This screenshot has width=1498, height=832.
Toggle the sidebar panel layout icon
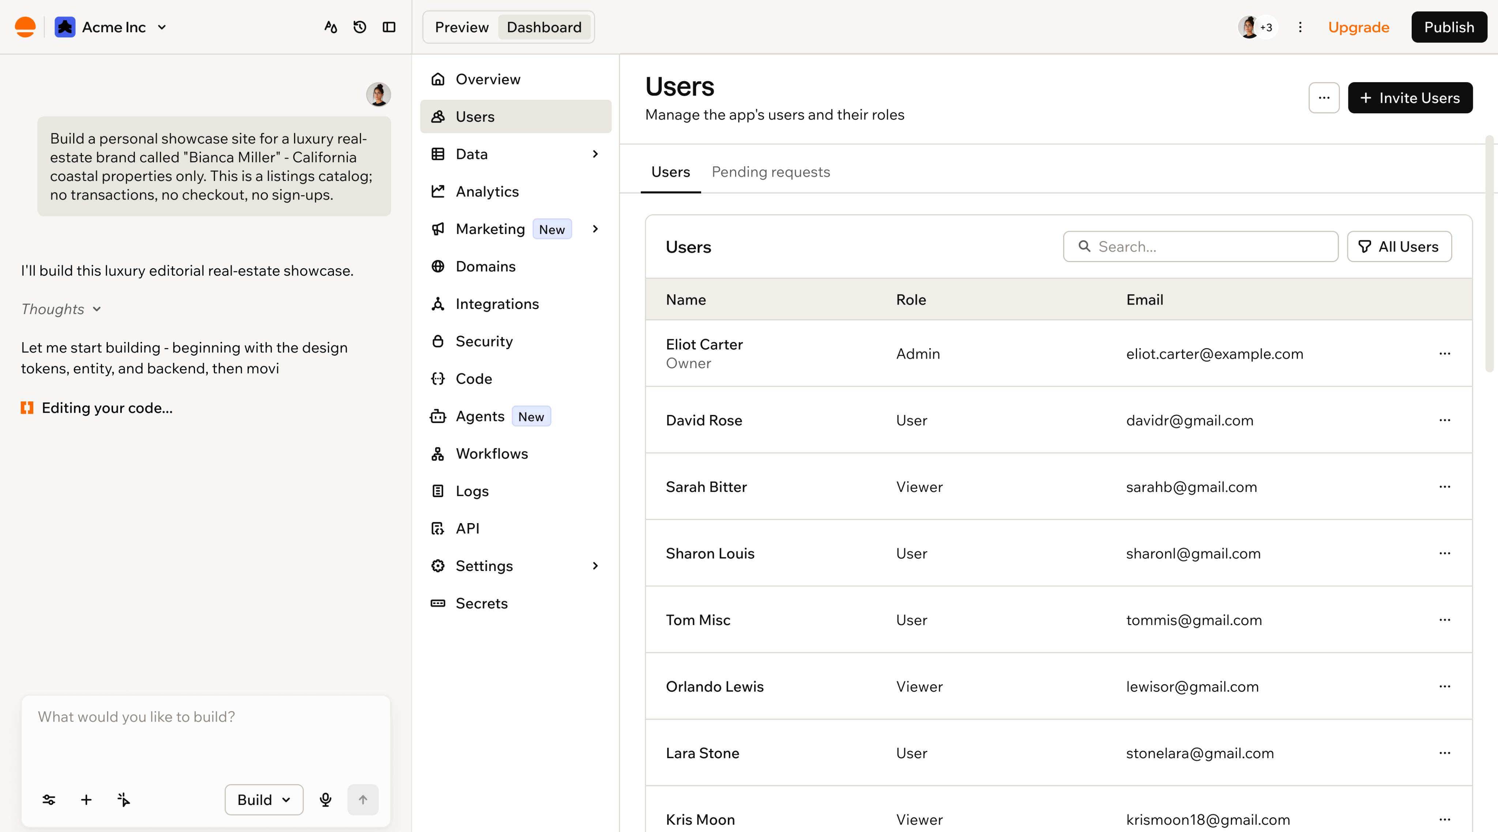pos(389,27)
